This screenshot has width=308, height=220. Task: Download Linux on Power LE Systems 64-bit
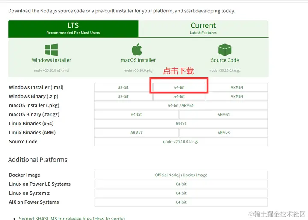pos(181,184)
